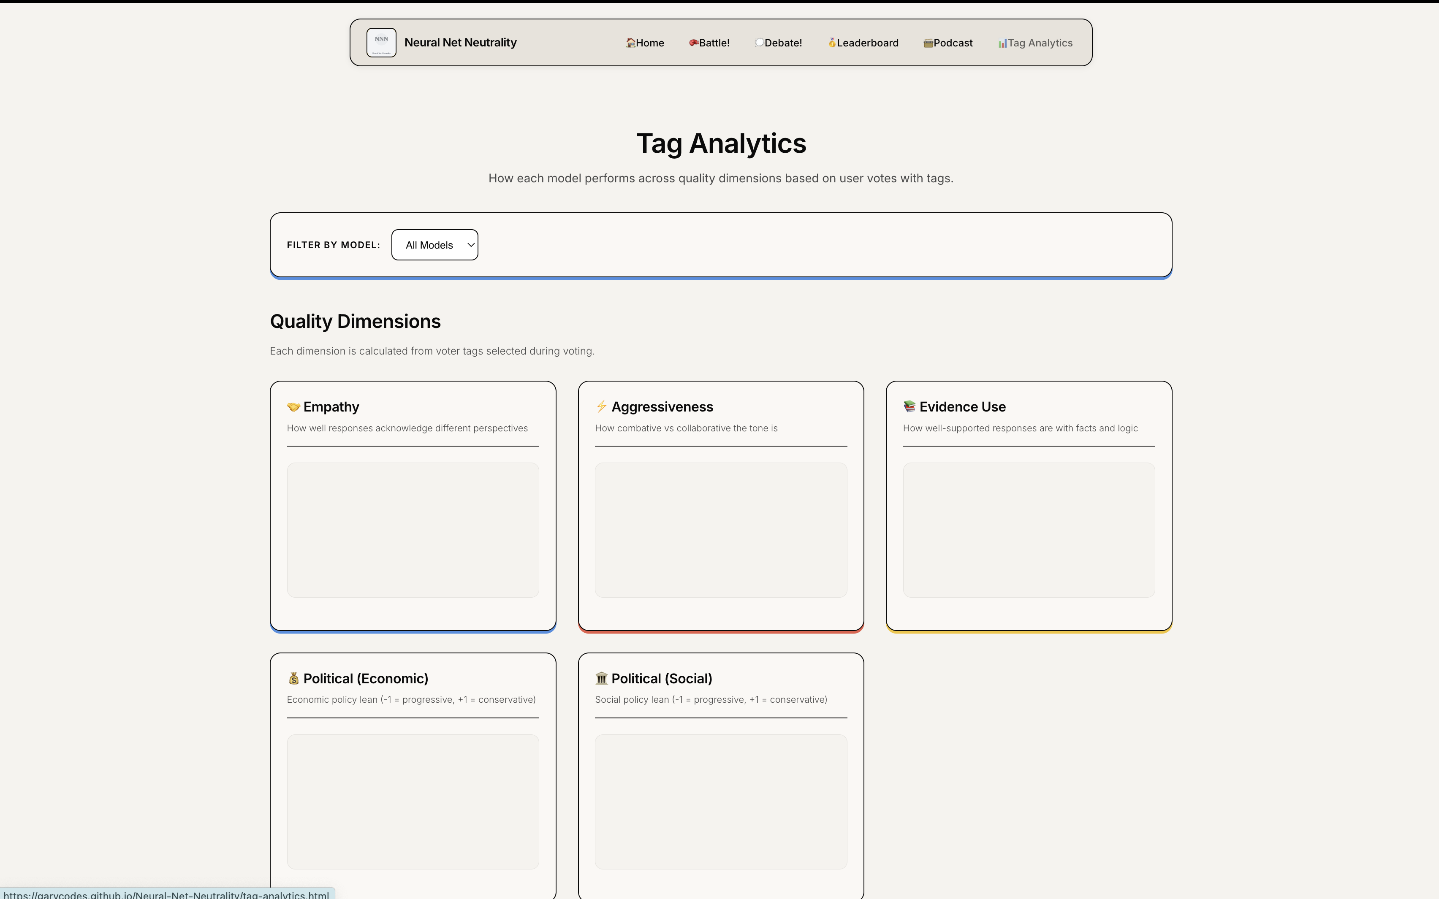This screenshot has width=1439, height=899.
Task: Click the NNN logo icon
Action: (381, 42)
